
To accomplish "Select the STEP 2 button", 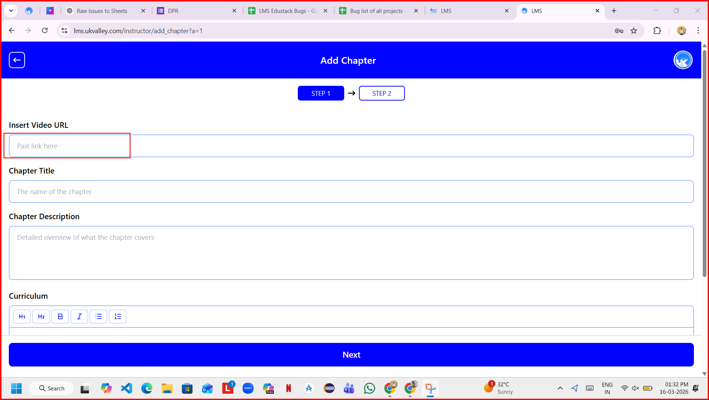I will [x=382, y=93].
